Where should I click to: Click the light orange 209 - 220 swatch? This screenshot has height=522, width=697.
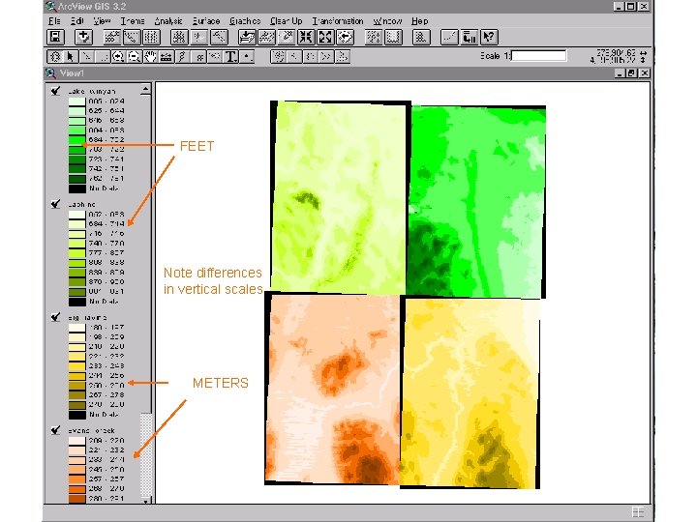coord(76,441)
